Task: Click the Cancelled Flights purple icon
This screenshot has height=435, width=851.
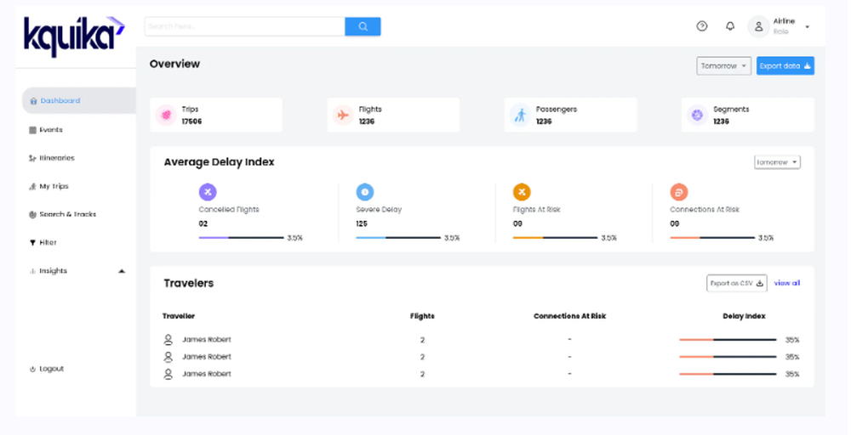Action: coord(208,192)
